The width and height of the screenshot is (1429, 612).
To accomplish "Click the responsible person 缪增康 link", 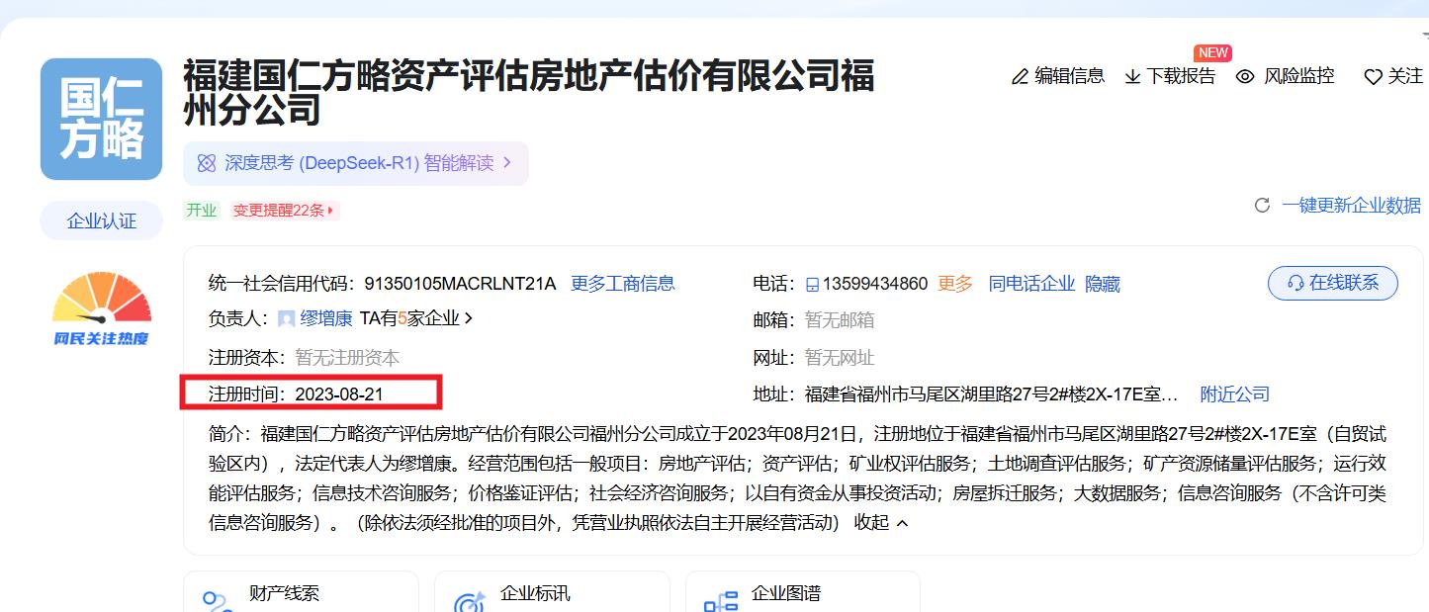I will pyautogui.click(x=325, y=318).
